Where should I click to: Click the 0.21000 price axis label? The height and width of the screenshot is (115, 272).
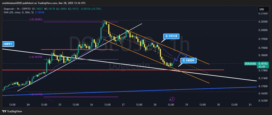tap(262, 14)
